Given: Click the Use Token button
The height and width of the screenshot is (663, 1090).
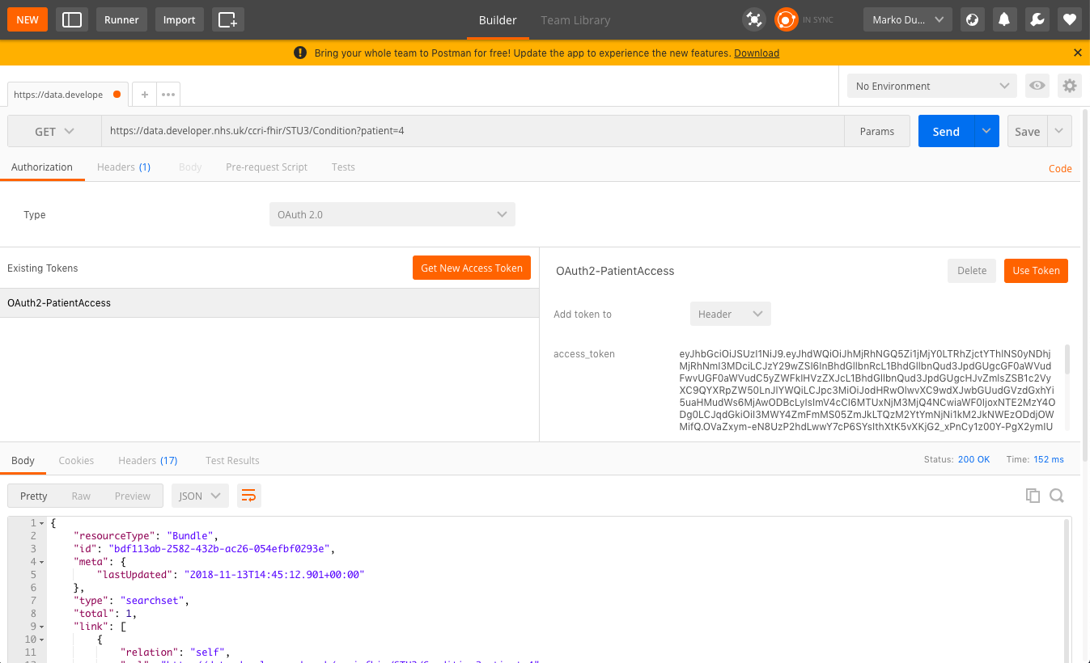Looking at the screenshot, I should click(1036, 271).
